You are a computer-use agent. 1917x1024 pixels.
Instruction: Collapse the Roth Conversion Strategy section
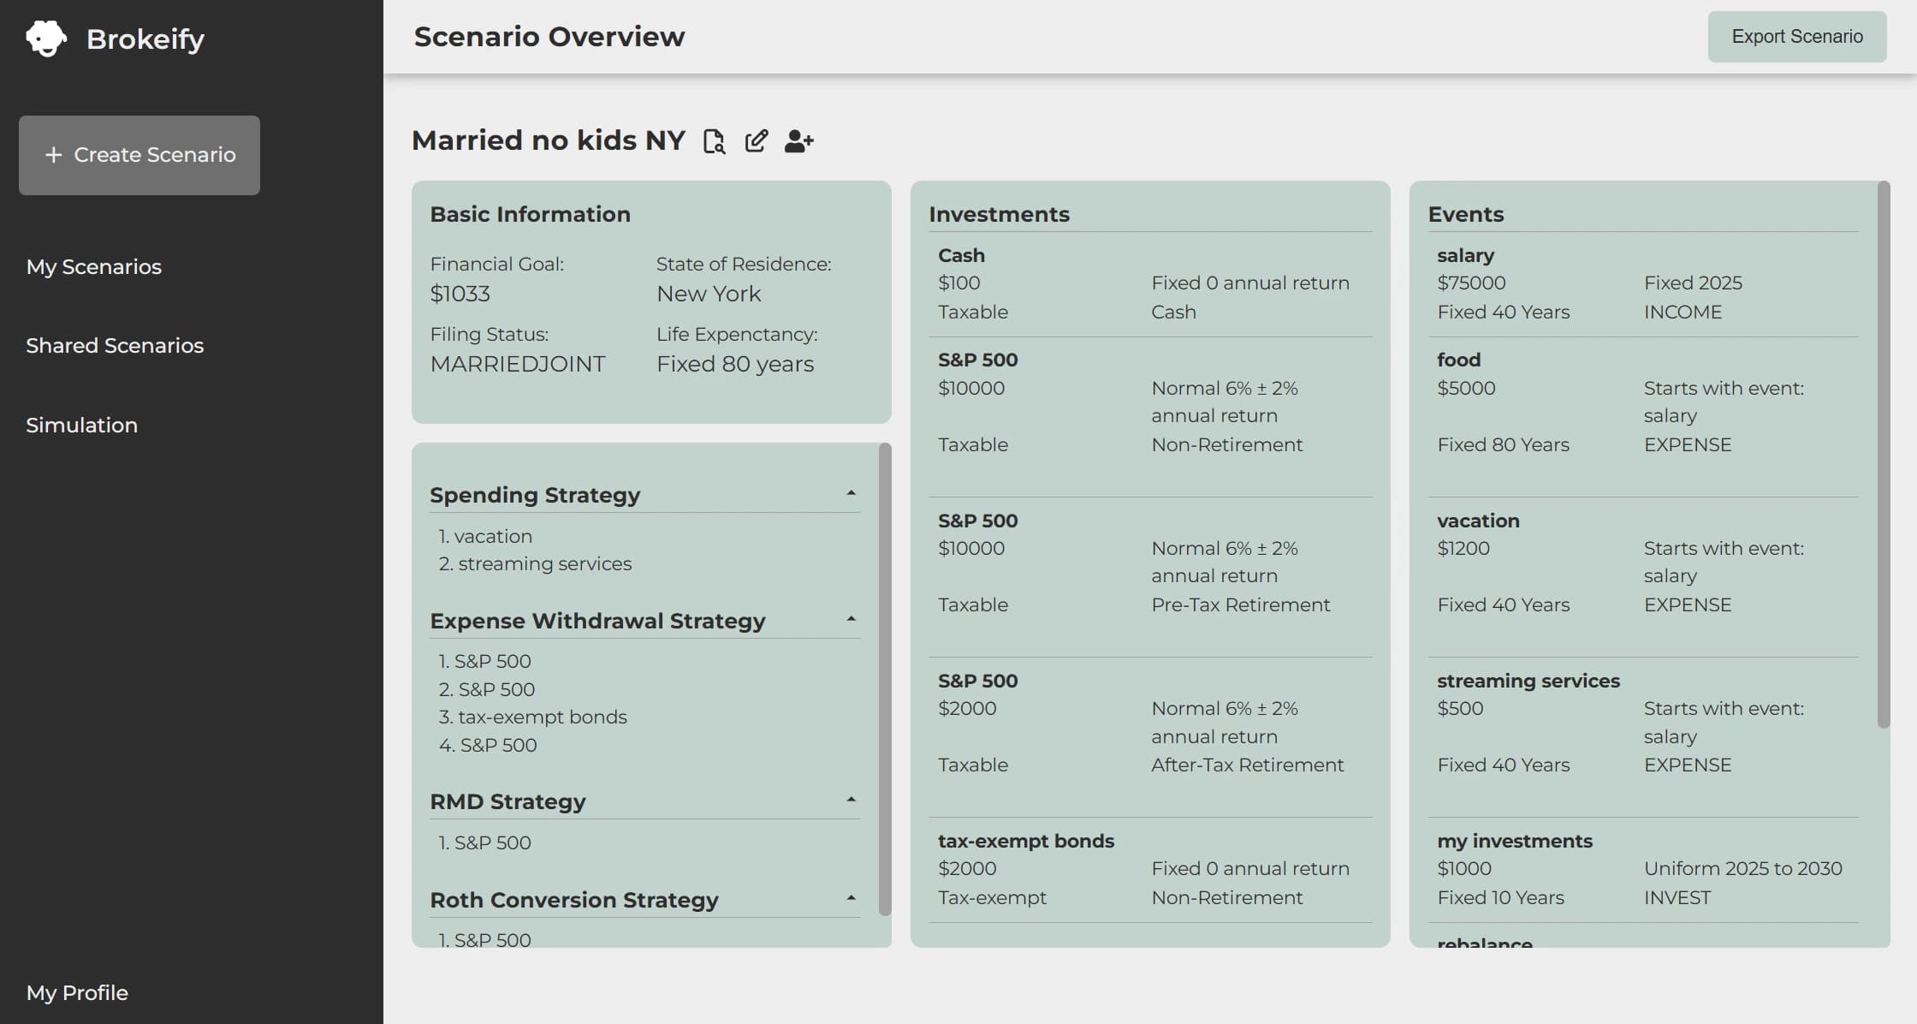850,897
